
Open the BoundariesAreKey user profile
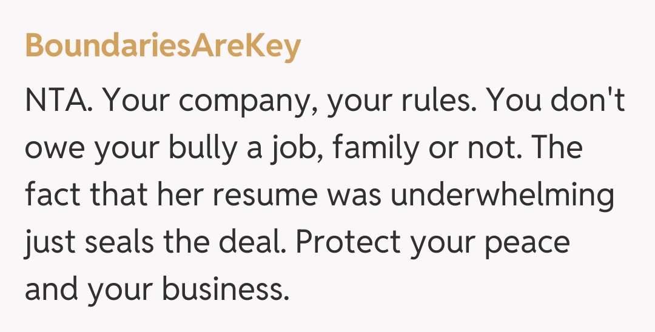click(163, 47)
